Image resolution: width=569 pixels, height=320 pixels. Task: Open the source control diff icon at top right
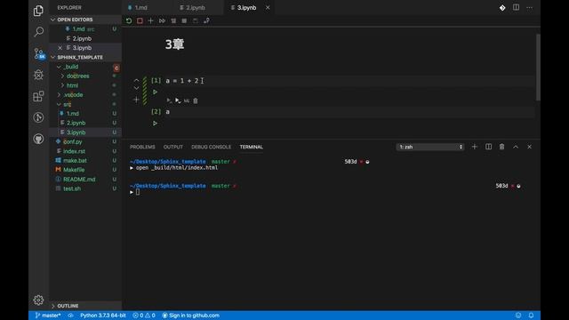click(x=502, y=8)
